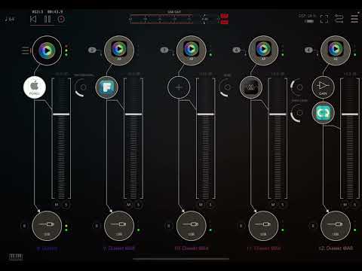Select the first channel's file player source
Viewport: 362px width, 271px height.
point(47,50)
